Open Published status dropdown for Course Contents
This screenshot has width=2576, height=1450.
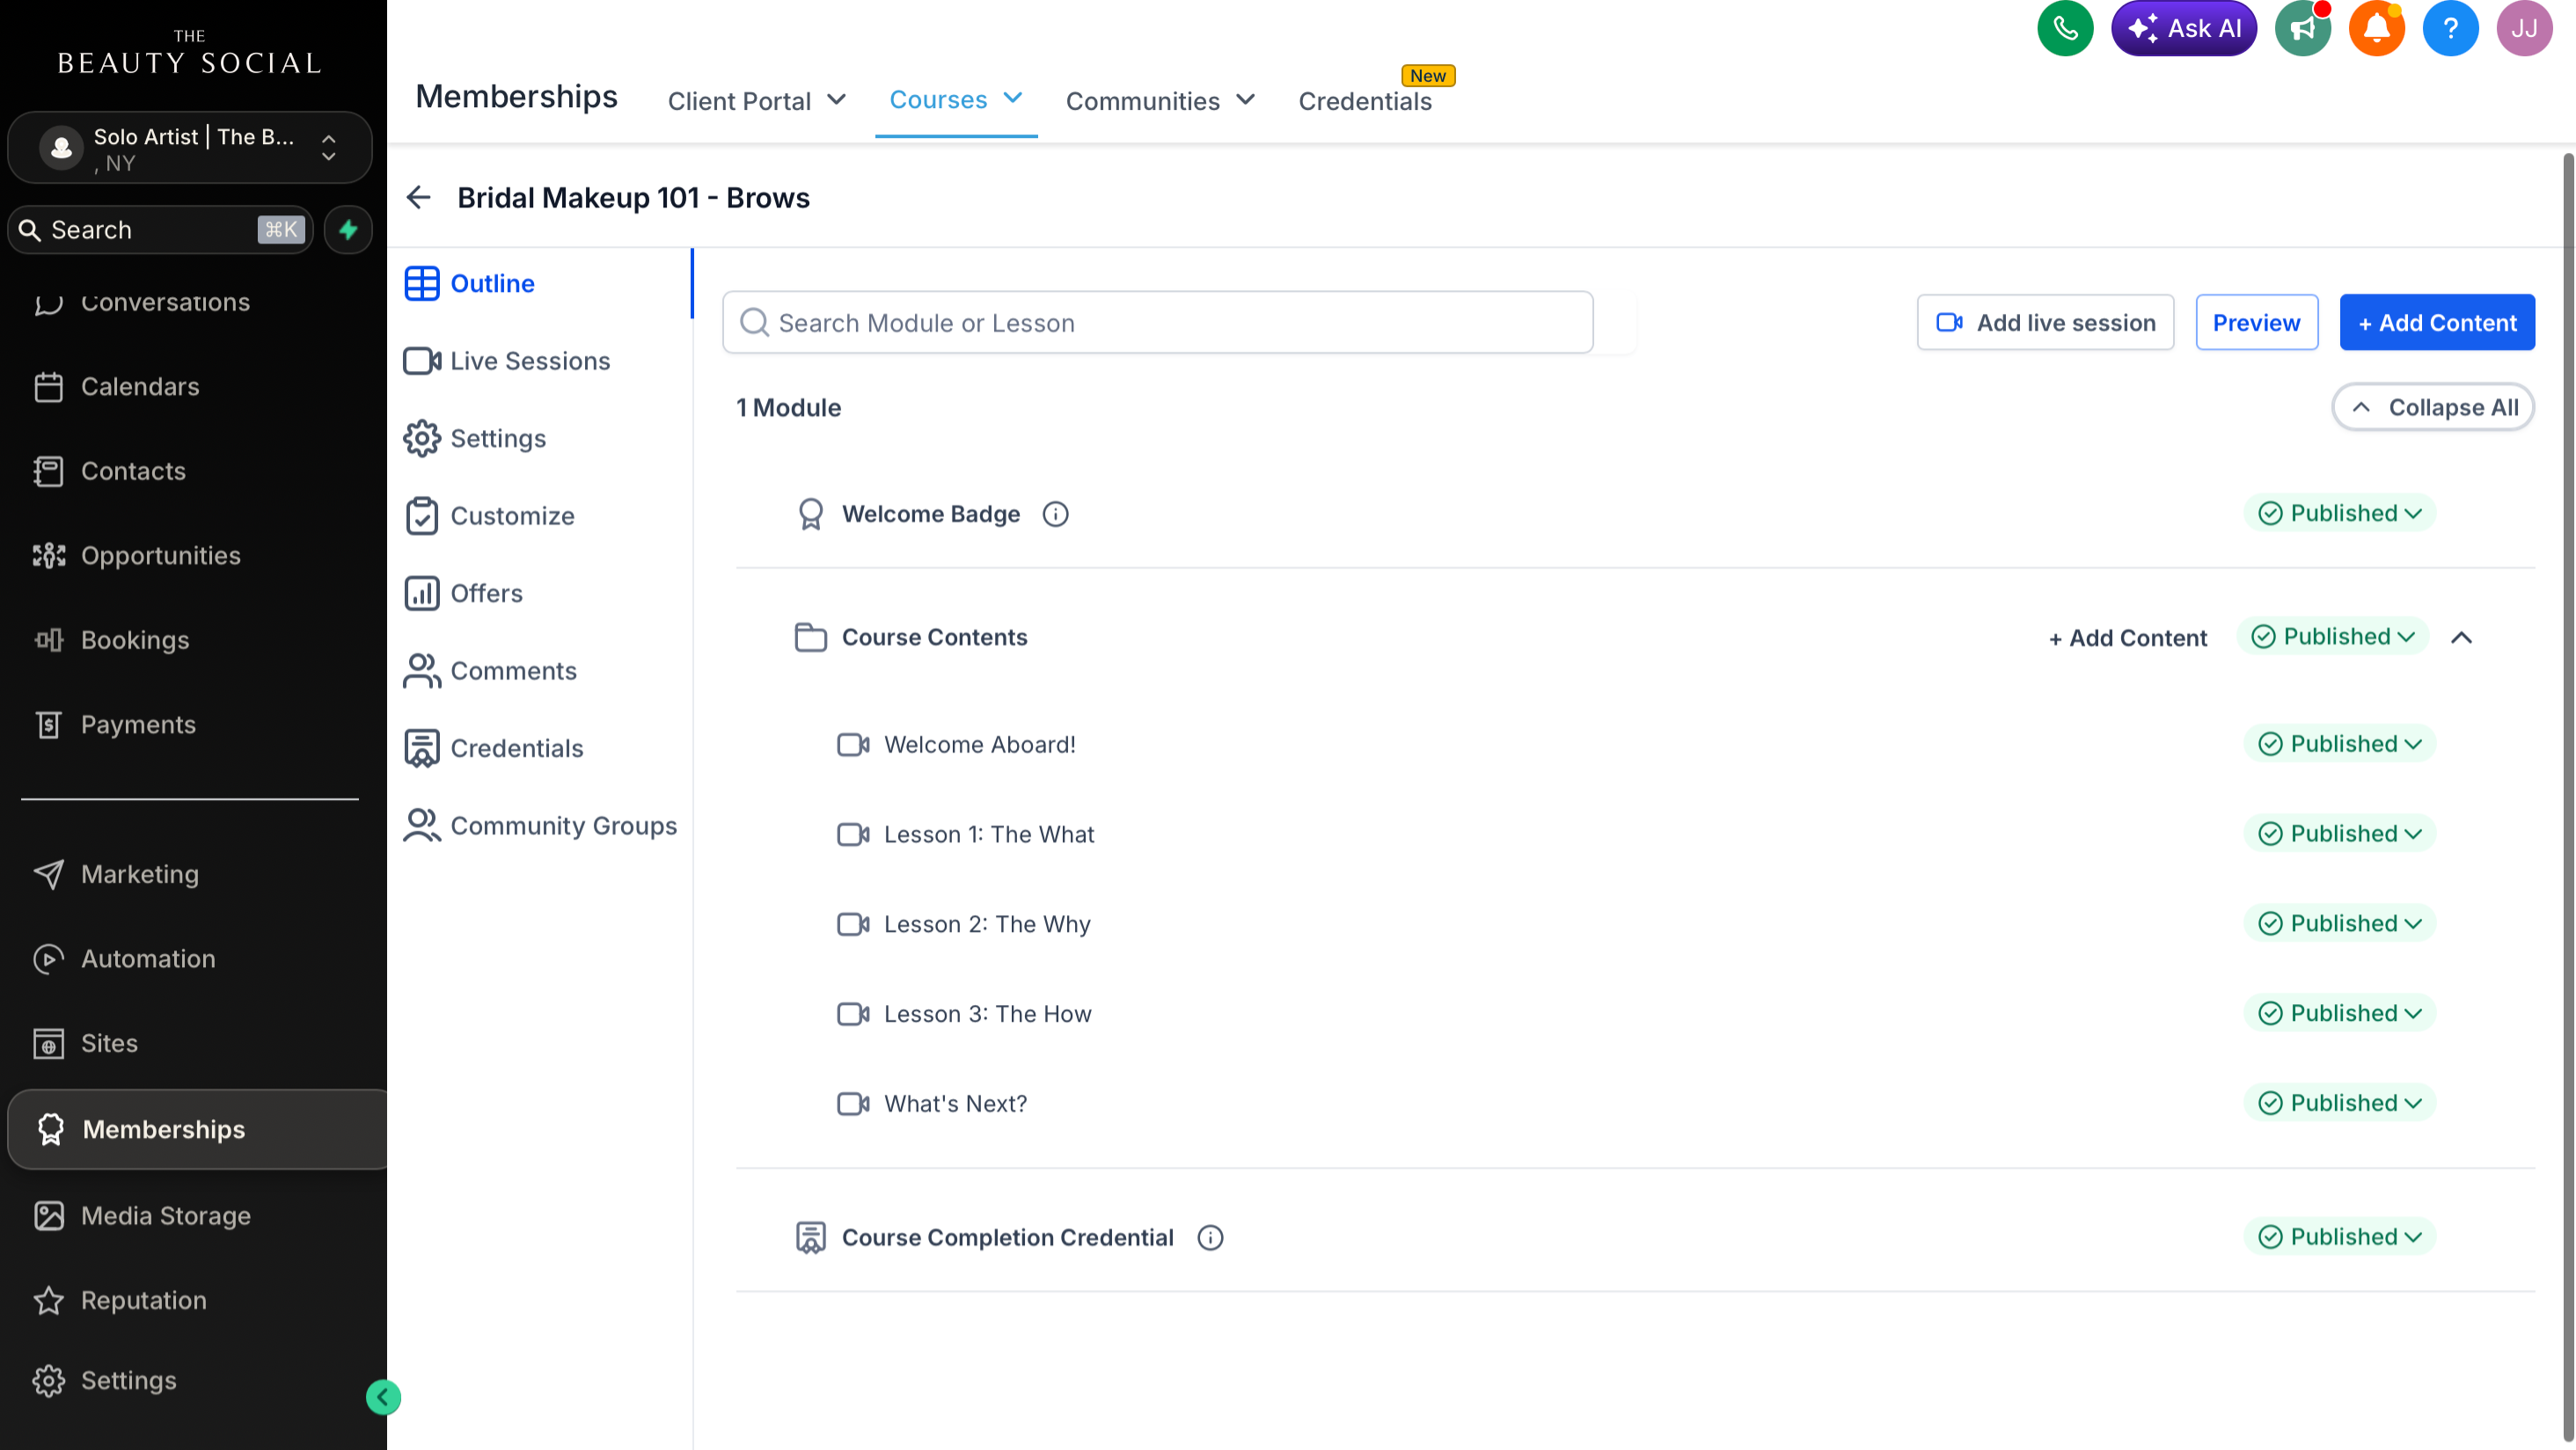(2332, 637)
